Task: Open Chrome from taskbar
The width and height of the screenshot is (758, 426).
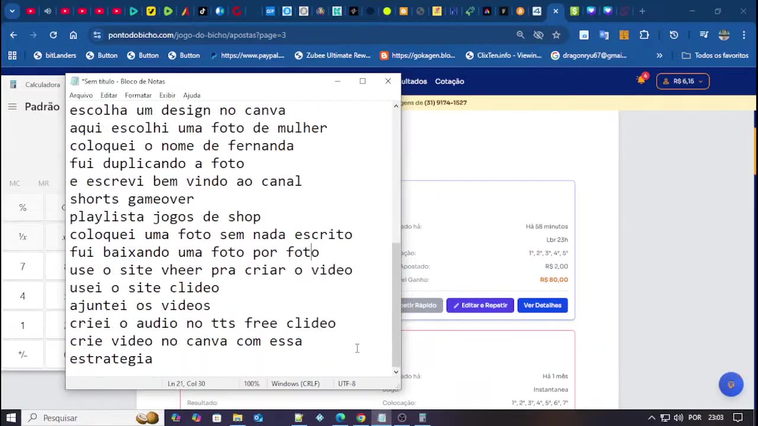Action: coord(361,418)
